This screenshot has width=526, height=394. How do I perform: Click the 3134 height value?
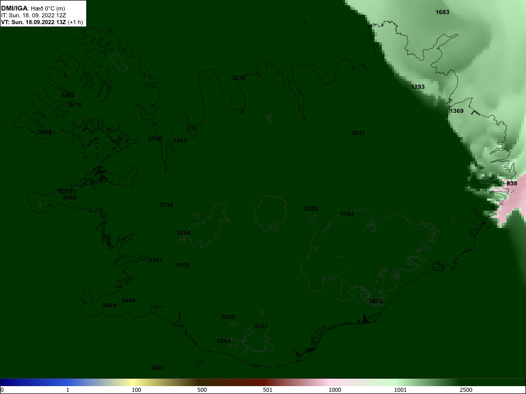click(166, 205)
